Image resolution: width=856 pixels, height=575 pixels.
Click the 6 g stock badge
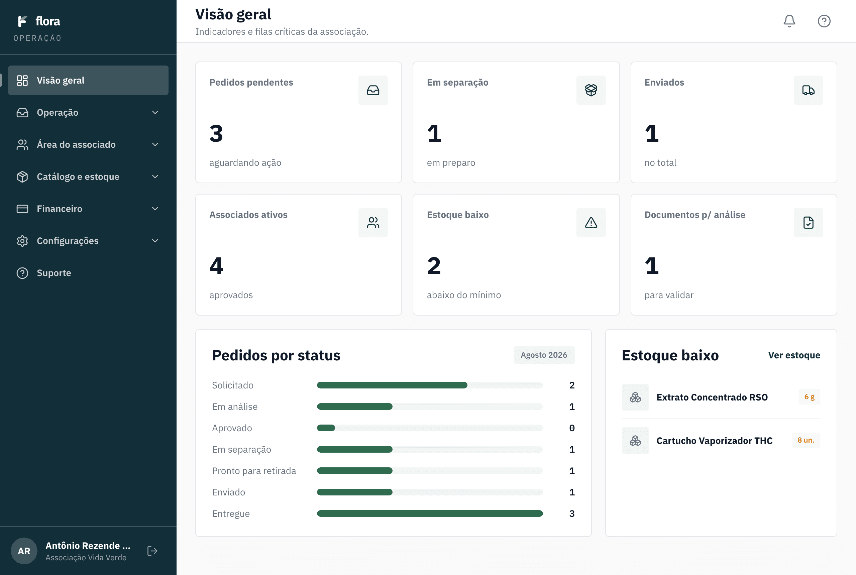(809, 397)
